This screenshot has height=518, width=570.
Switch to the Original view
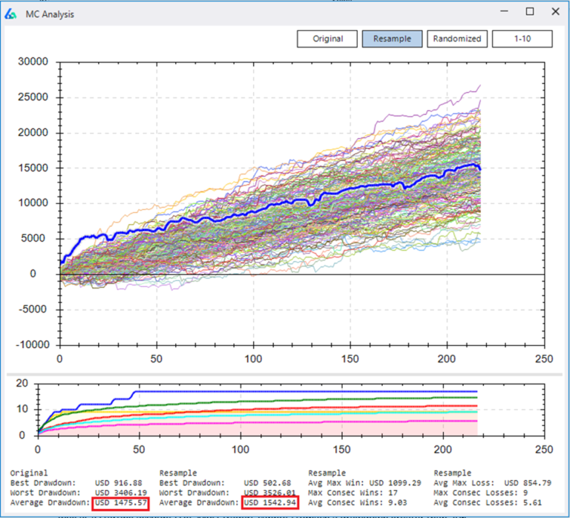[327, 39]
